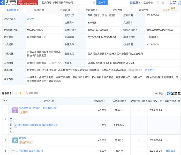Switch to the 法律诉讼 tab
Viewport: 181px width, 155px height.
pos(39,10)
